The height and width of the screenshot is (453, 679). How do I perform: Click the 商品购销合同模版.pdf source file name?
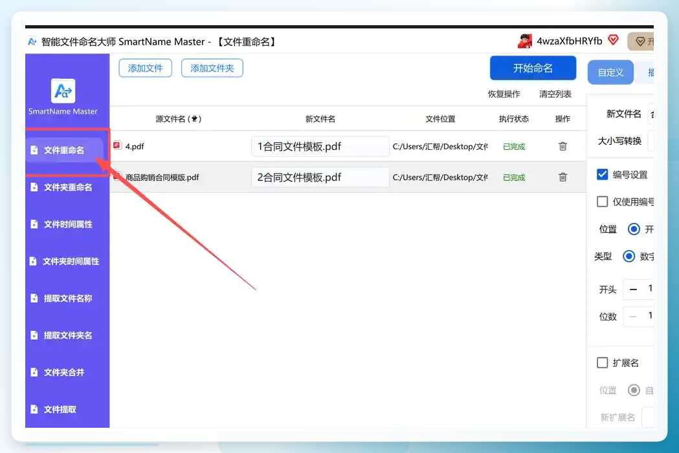click(x=162, y=177)
